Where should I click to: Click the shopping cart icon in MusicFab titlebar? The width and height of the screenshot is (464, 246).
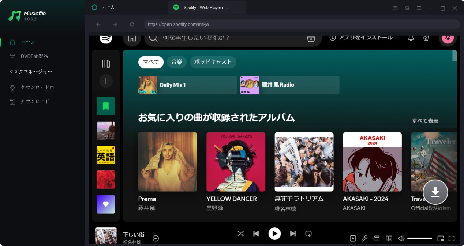click(407, 8)
